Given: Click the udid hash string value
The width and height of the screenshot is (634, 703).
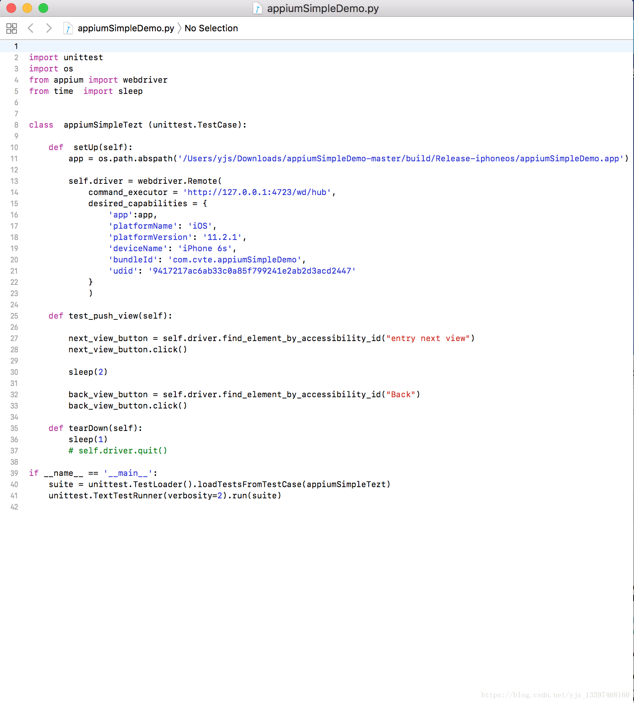Looking at the screenshot, I should [x=252, y=271].
